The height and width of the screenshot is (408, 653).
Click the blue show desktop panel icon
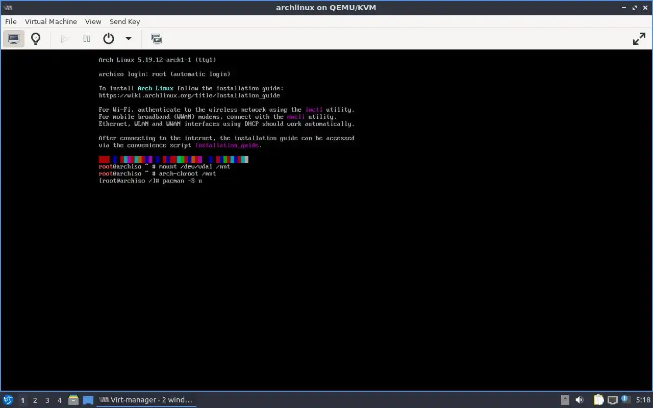pyautogui.click(x=88, y=400)
